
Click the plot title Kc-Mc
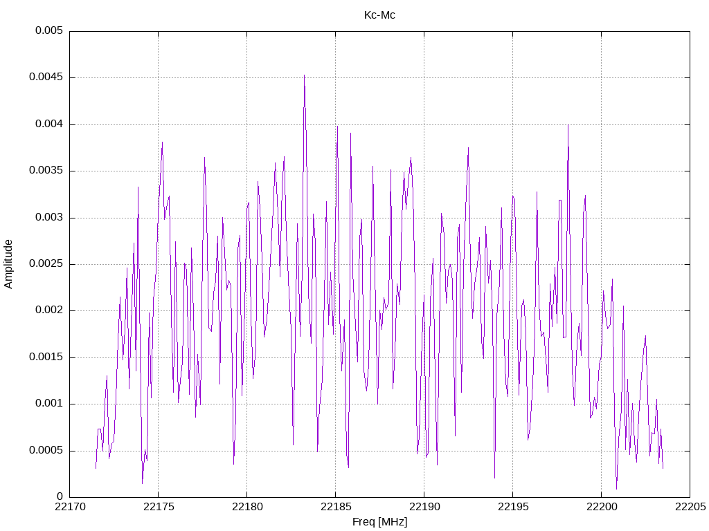tap(379, 15)
